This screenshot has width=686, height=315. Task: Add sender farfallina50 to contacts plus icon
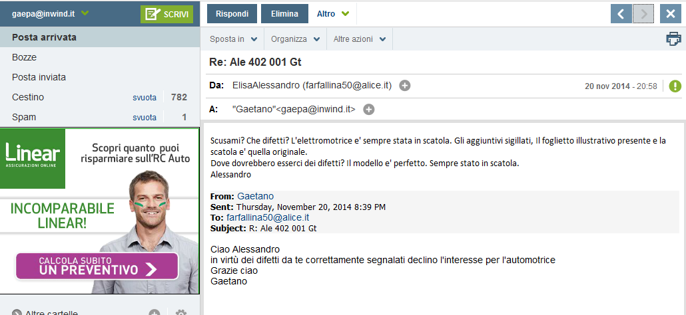tap(405, 86)
